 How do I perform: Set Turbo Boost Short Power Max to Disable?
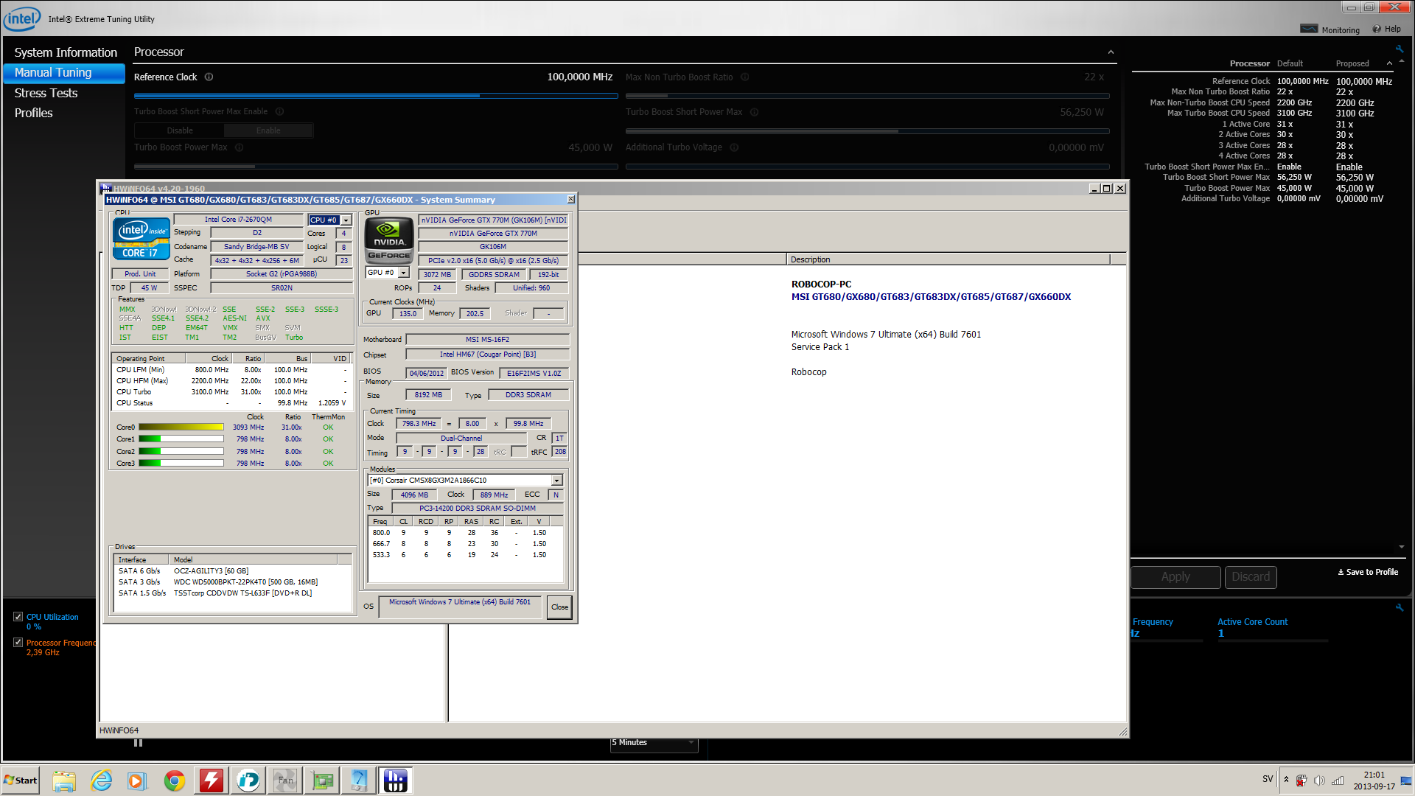click(x=180, y=130)
